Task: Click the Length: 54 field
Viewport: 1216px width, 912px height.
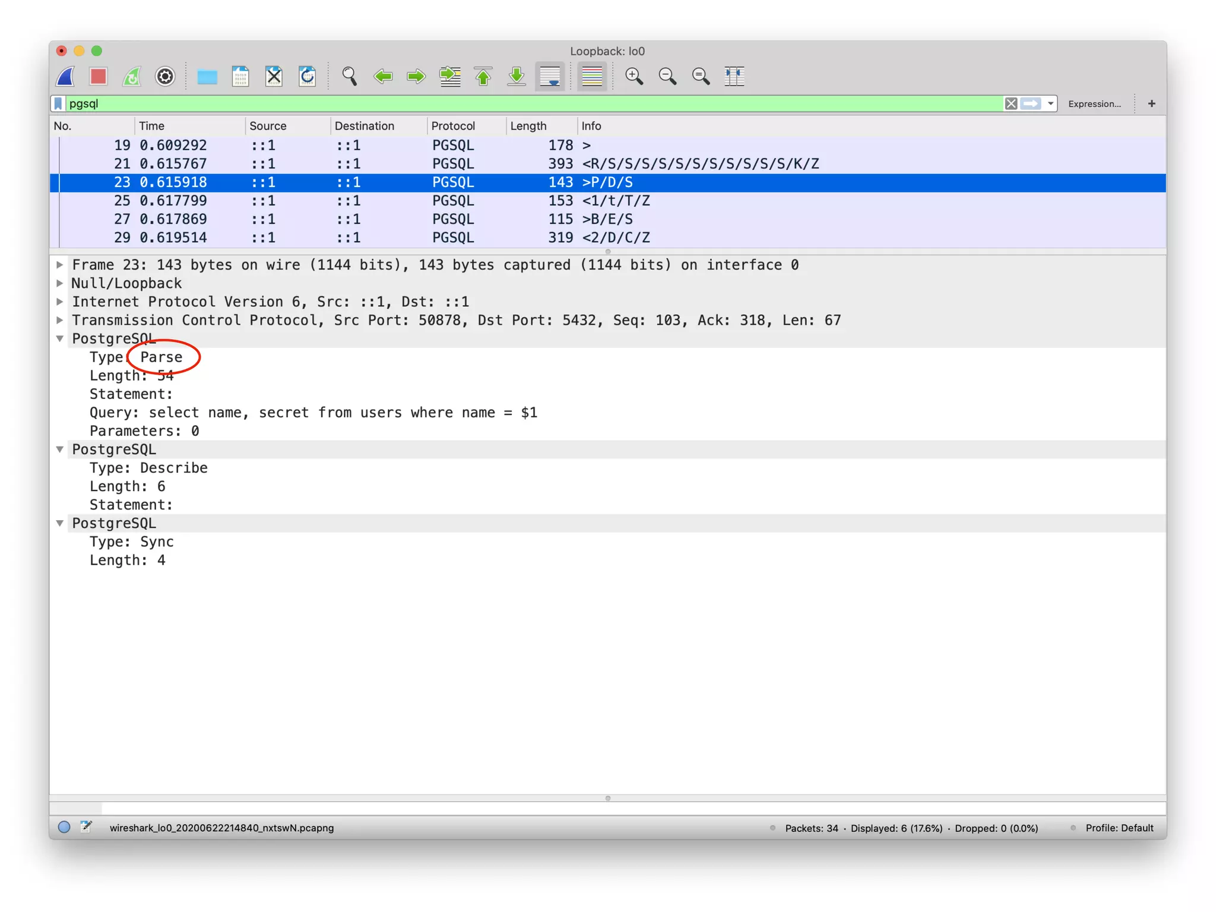Action: (x=132, y=376)
